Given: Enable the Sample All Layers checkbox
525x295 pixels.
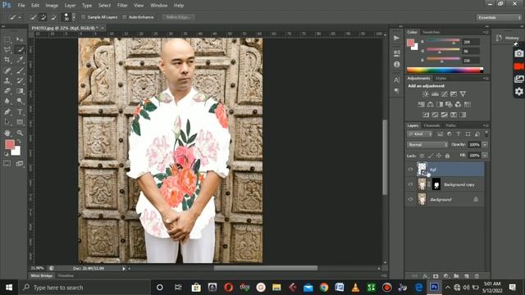Looking at the screenshot, I should [x=84, y=17].
